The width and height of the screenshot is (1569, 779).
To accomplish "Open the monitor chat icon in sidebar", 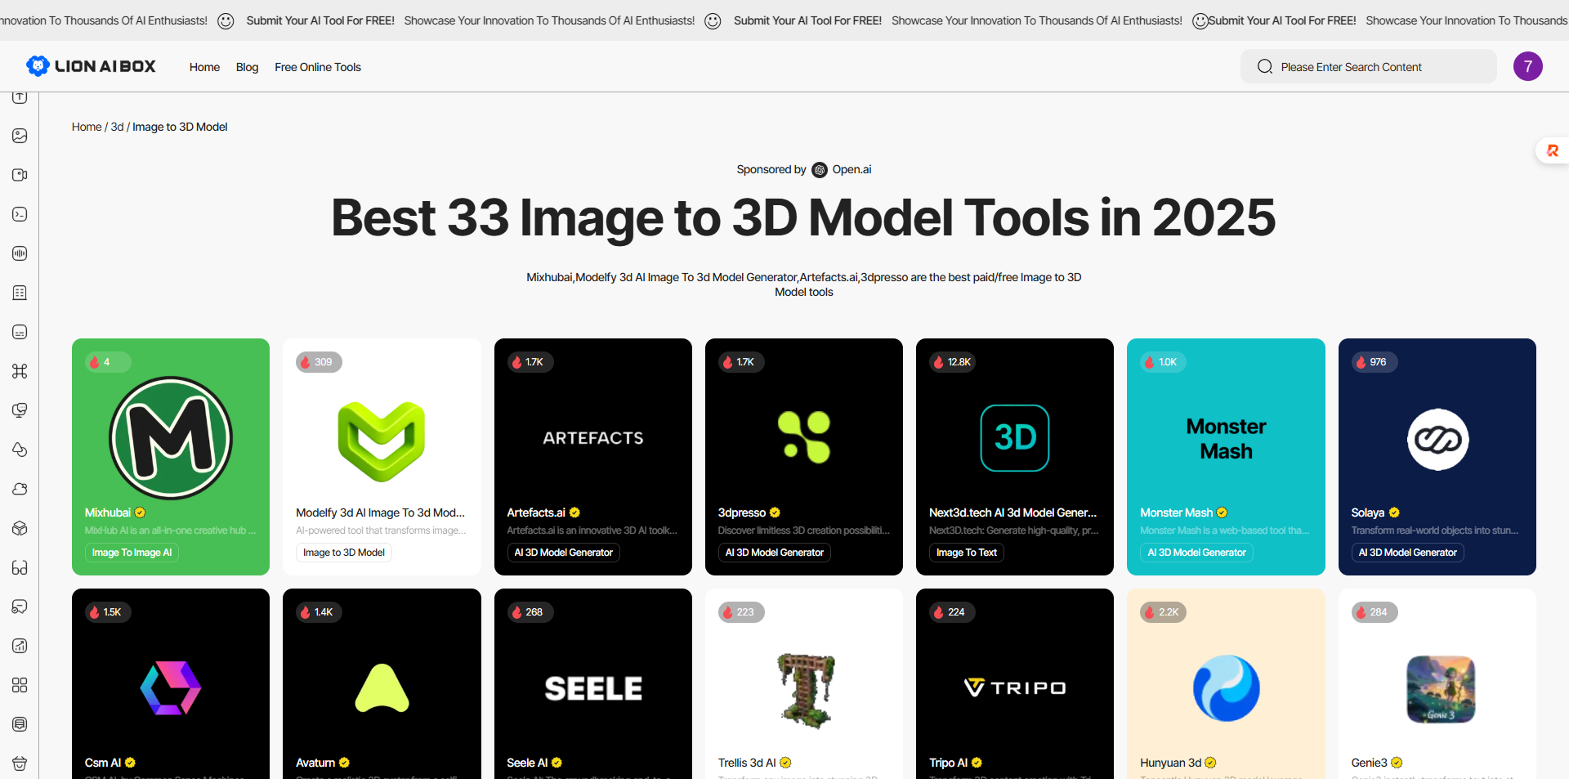I will (x=20, y=410).
